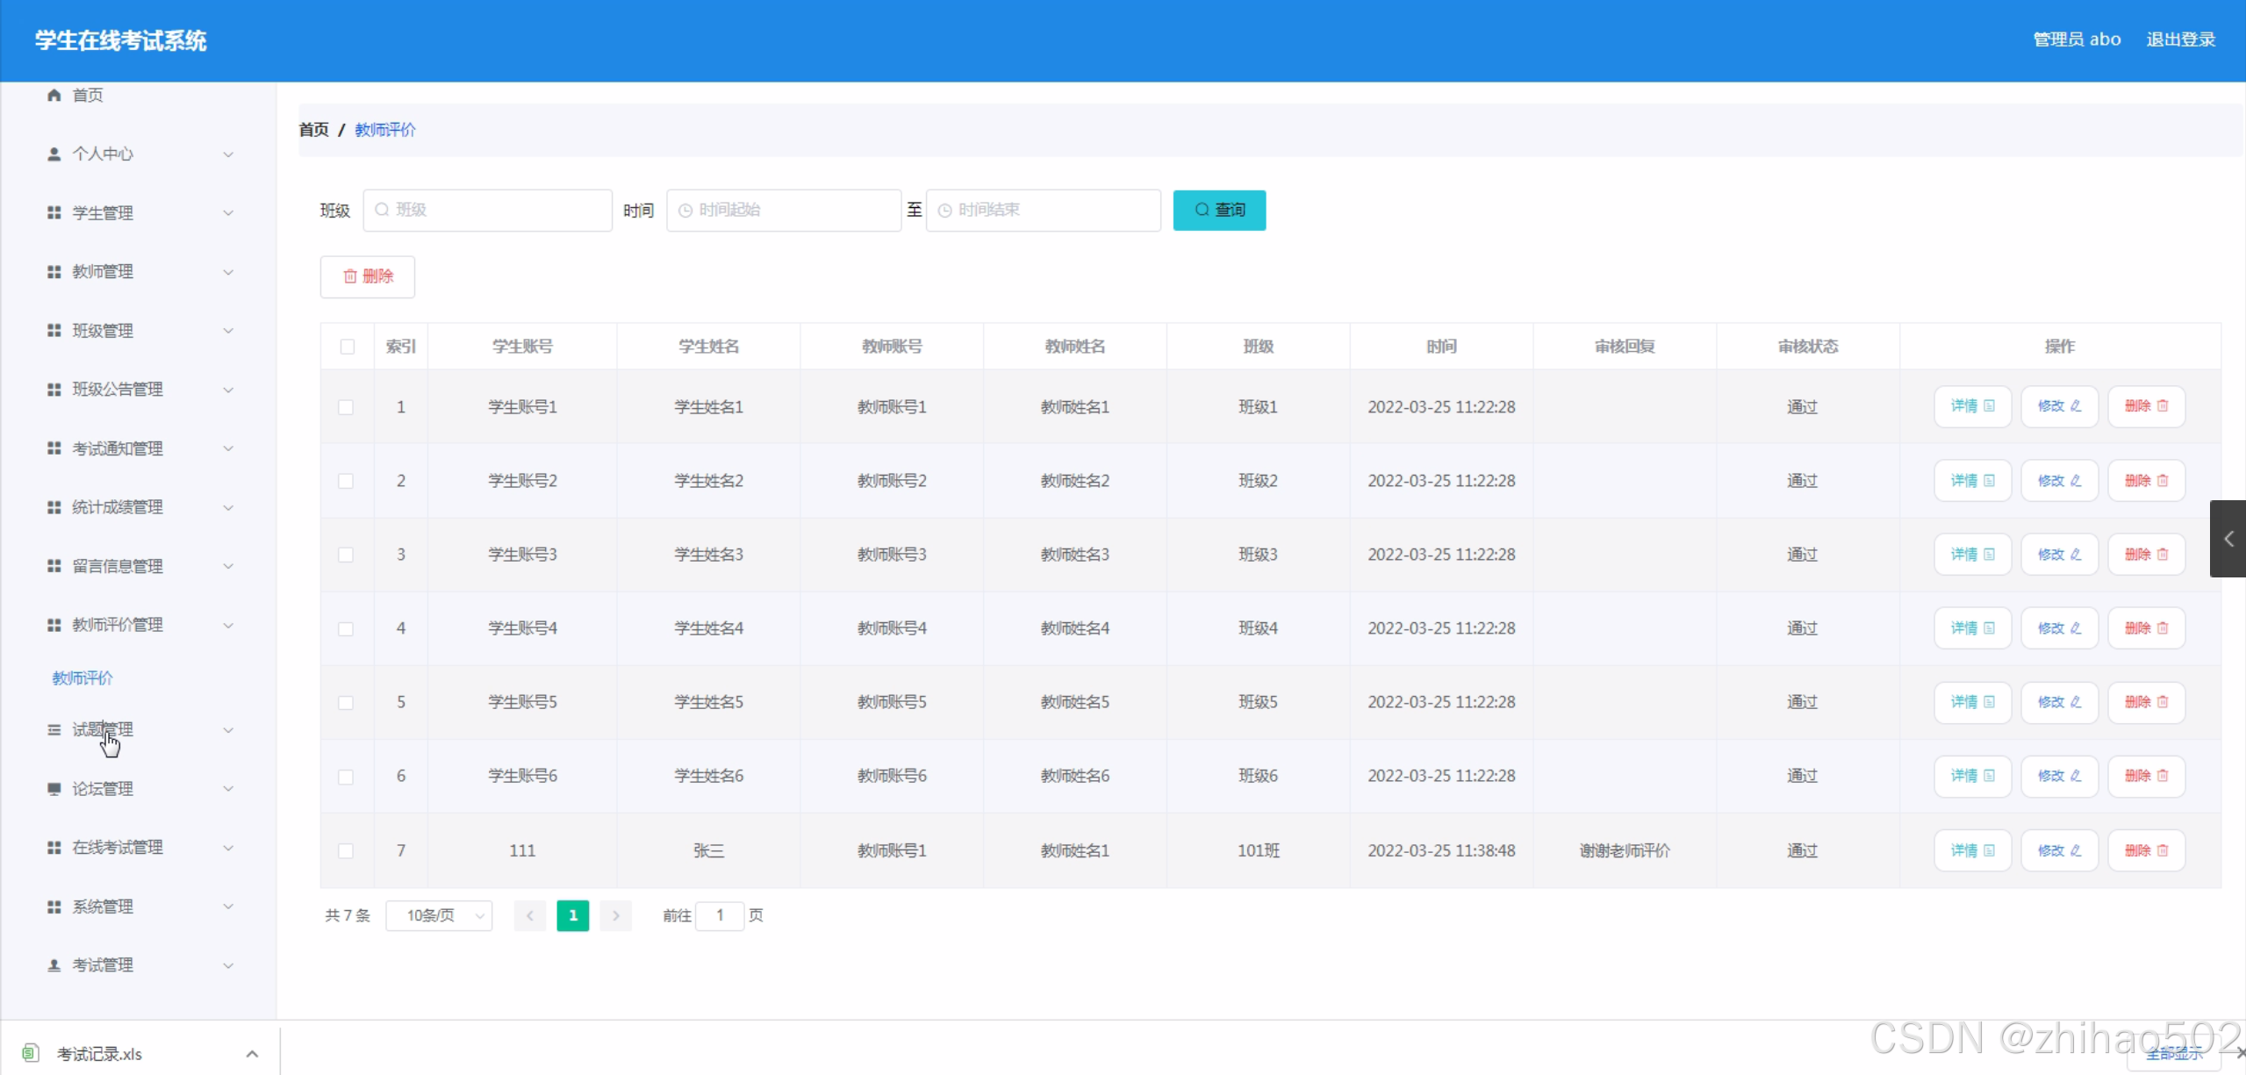Image resolution: width=2246 pixels, height=1075 pixels.
Task: Click the monitor icon beside 论坛管理
Action: pyautogui.click(x=54, y=789)
